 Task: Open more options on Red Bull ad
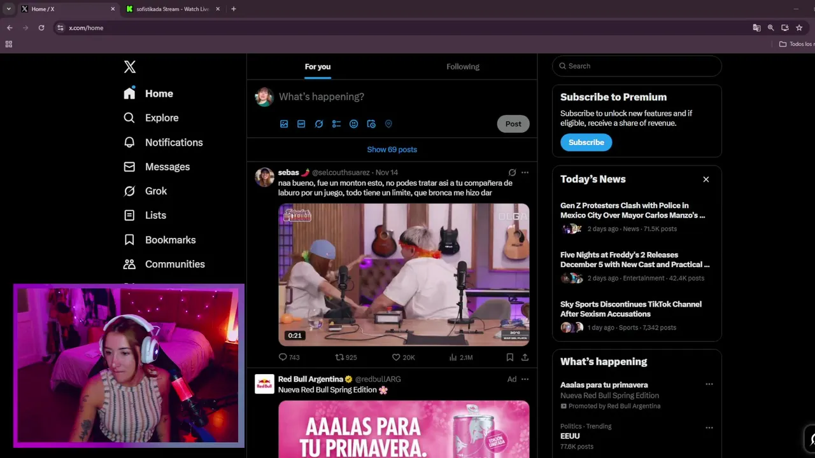525,379
